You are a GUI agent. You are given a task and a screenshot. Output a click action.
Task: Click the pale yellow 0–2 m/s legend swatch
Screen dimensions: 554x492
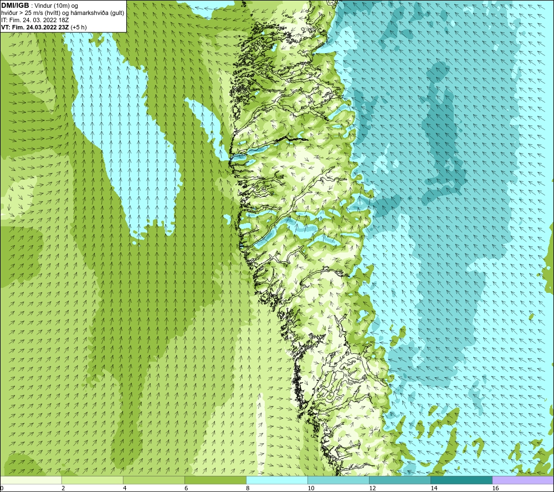[x=30, y=480]
